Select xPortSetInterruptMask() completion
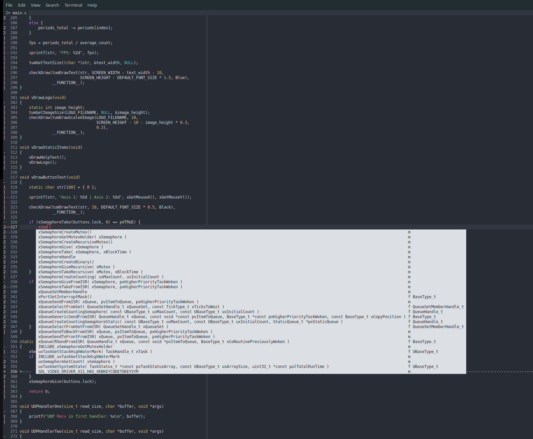 251,297
